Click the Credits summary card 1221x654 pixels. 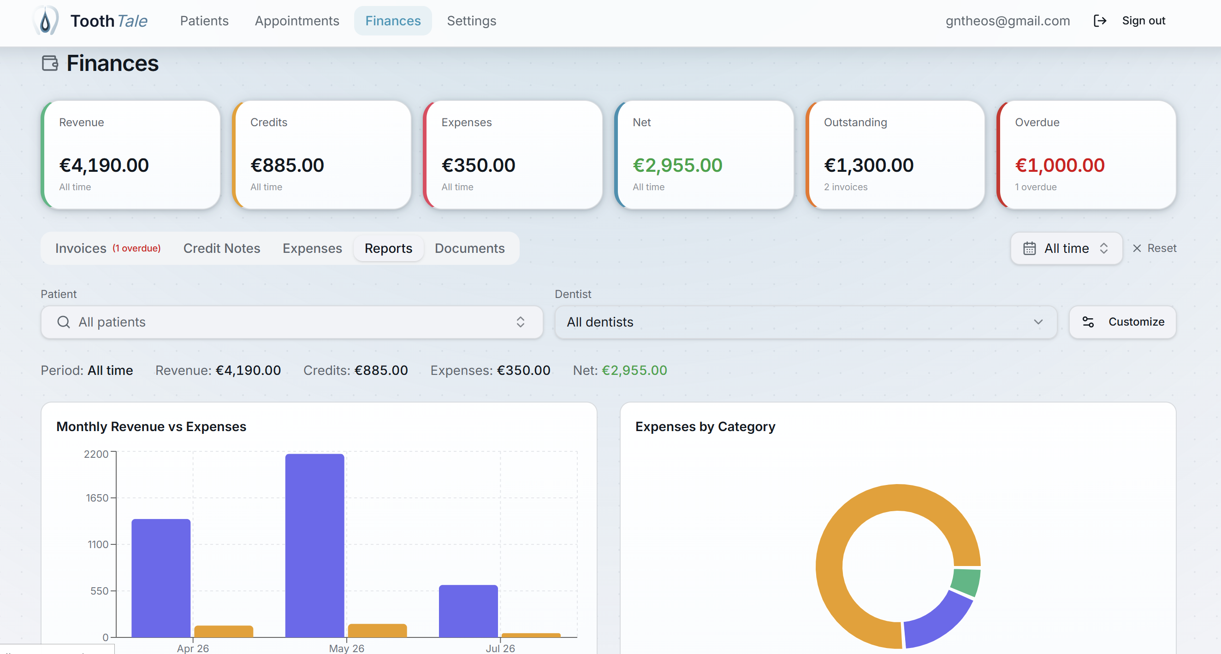tap(322, 155)
